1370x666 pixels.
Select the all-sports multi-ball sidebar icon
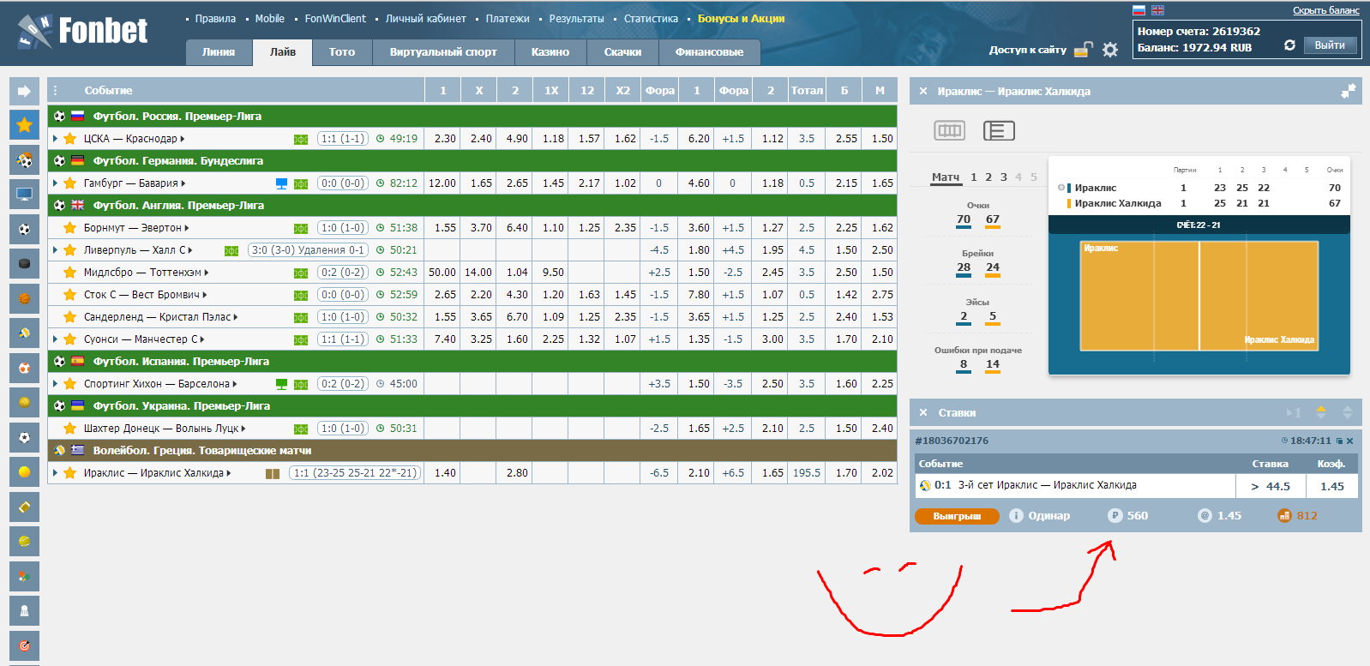(24, 160)
